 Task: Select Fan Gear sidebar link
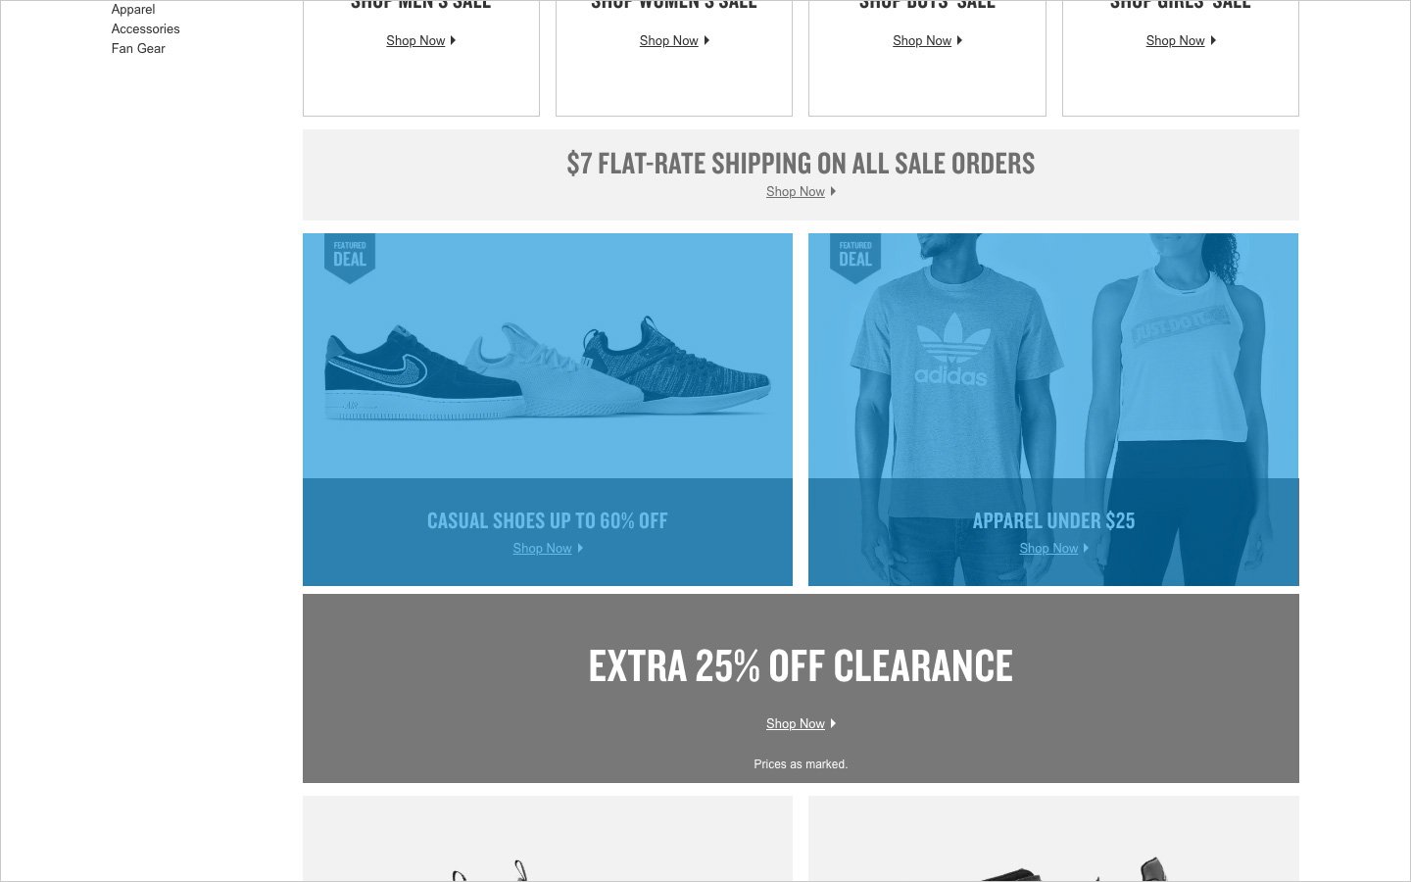tap(138, 49)
